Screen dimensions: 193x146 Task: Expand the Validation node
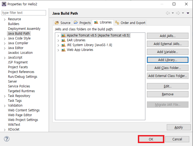coord(5,106)
